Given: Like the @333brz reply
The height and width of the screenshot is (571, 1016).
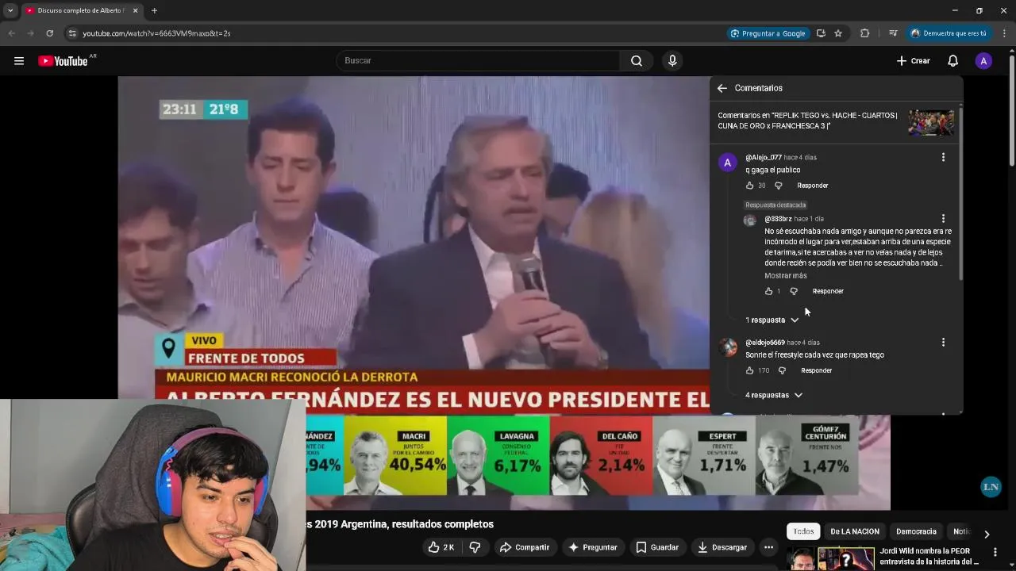Looking at the screenshot, I should click(768, 291).
